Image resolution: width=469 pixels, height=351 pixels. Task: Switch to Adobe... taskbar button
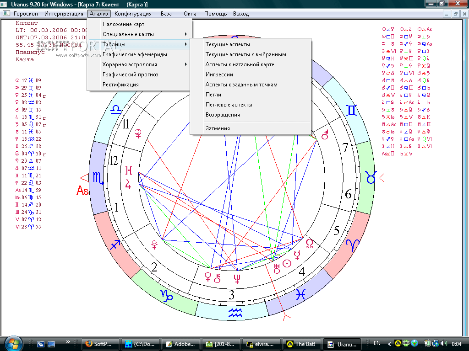click(180, 344)
